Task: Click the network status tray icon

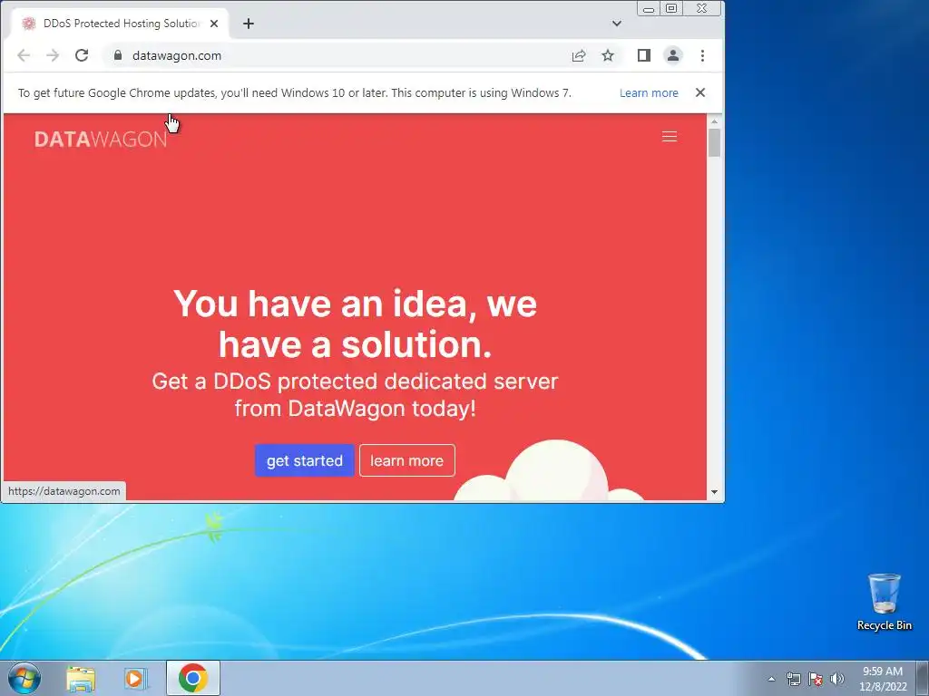Action: point(793,679)
